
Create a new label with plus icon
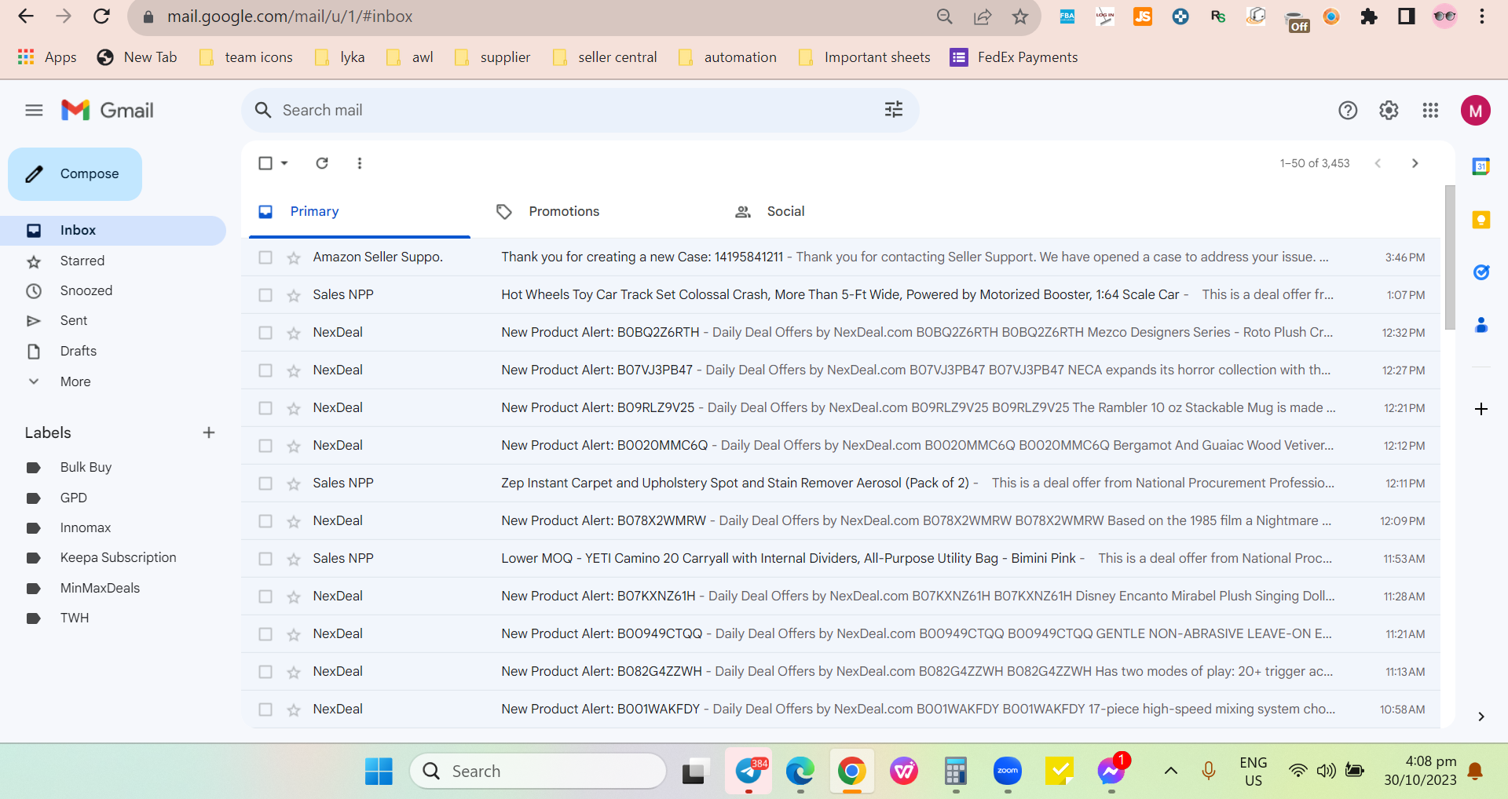click(209, 432)
